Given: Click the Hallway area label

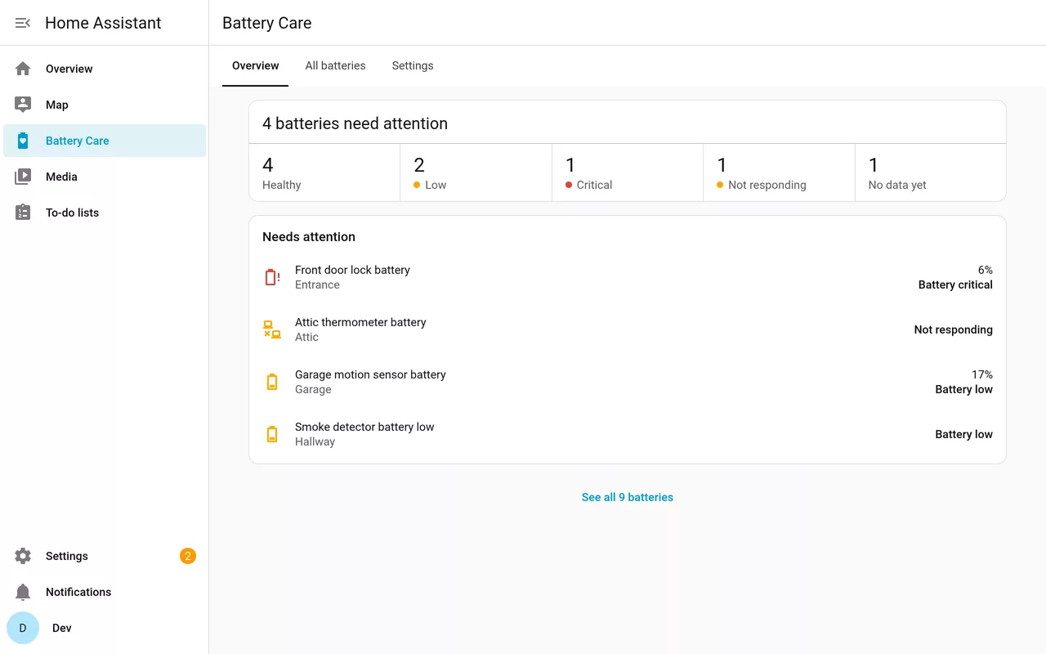Looking at the screenshot, I should click(315, 441).
